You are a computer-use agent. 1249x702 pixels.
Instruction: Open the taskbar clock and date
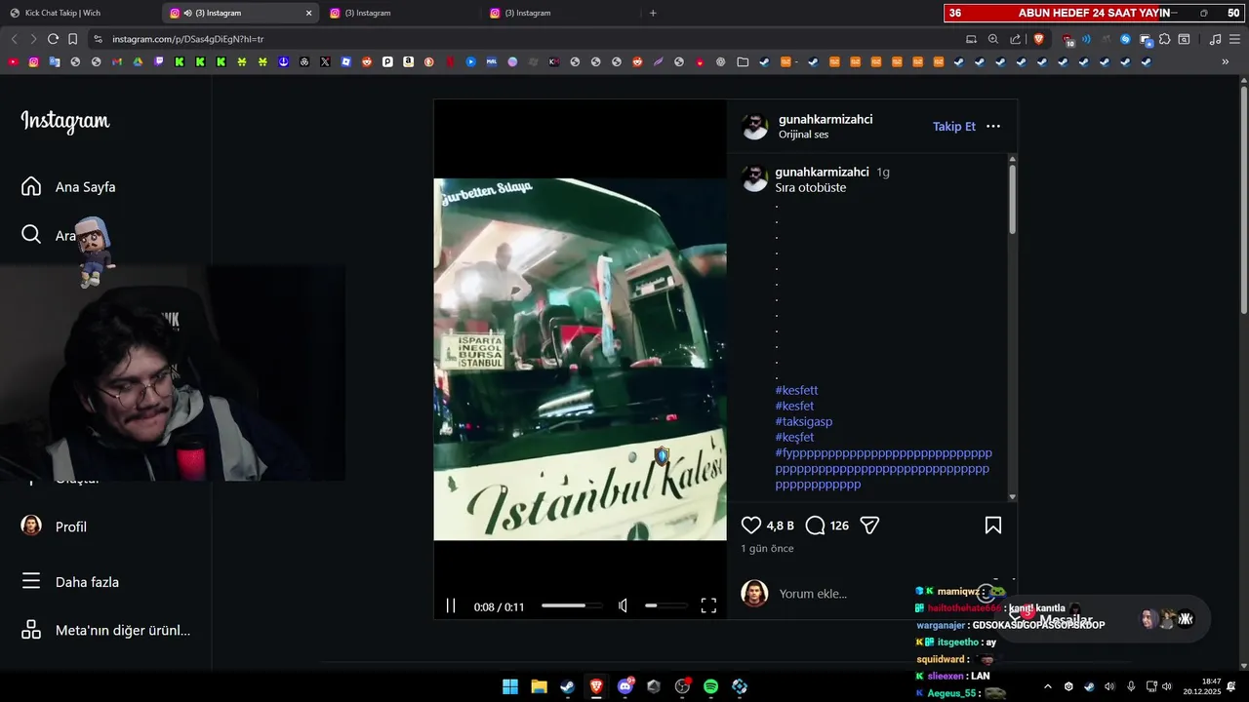1202,686
